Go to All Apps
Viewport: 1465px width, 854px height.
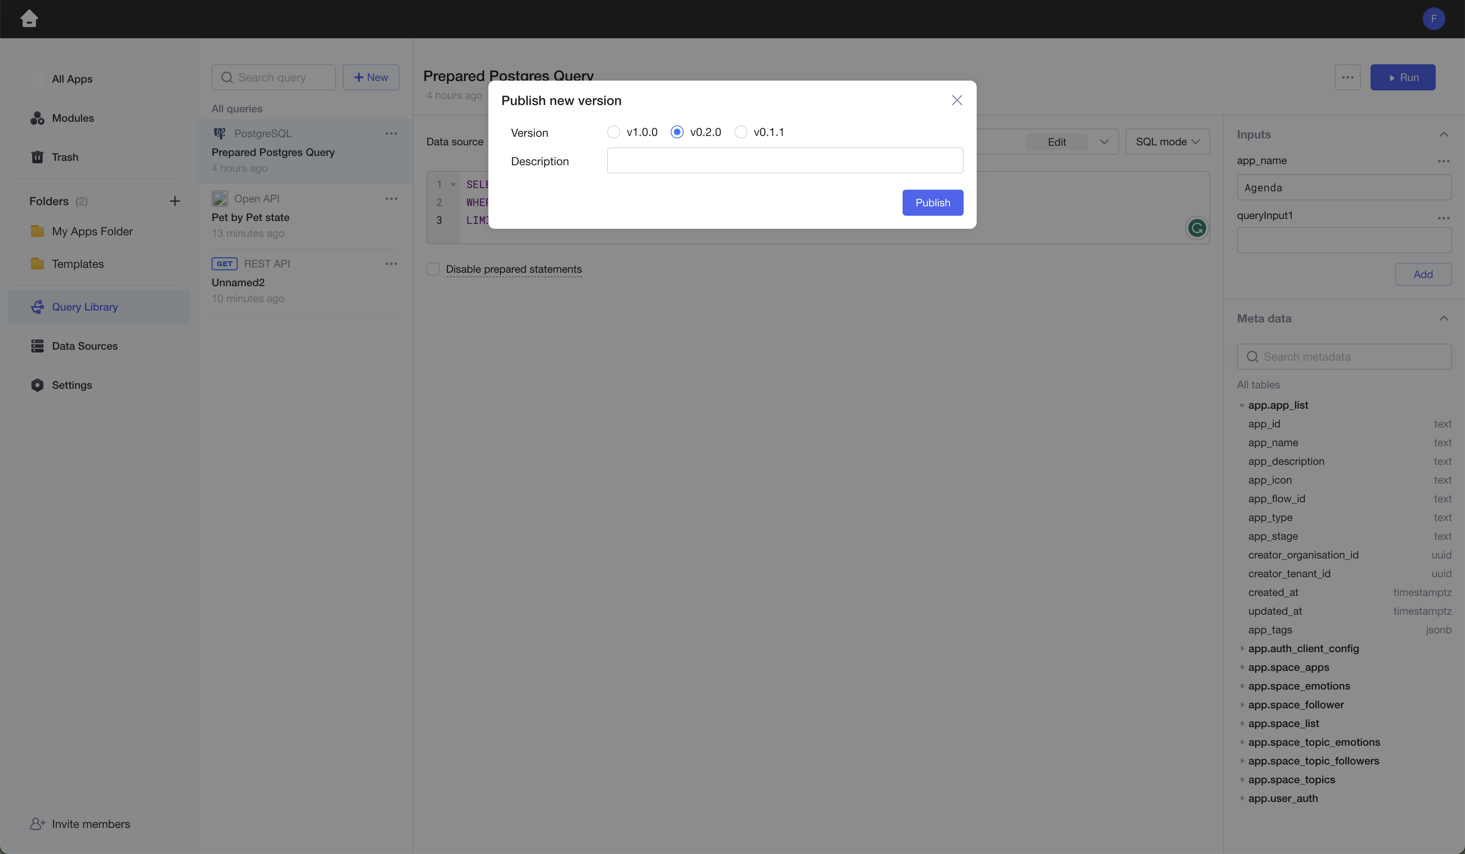point(72,79)
